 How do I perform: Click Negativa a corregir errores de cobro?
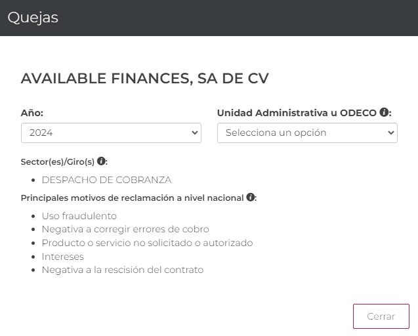[x=125, y=229]
